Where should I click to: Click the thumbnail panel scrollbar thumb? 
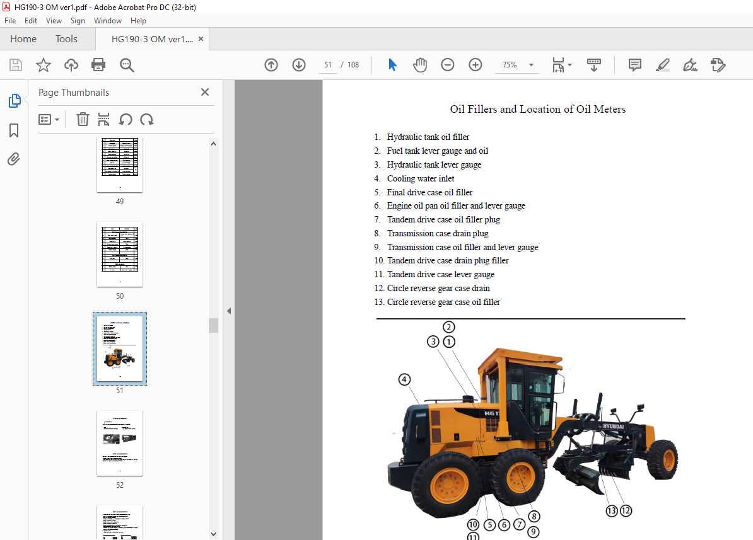pyautogui.click(x=214, y=325)
